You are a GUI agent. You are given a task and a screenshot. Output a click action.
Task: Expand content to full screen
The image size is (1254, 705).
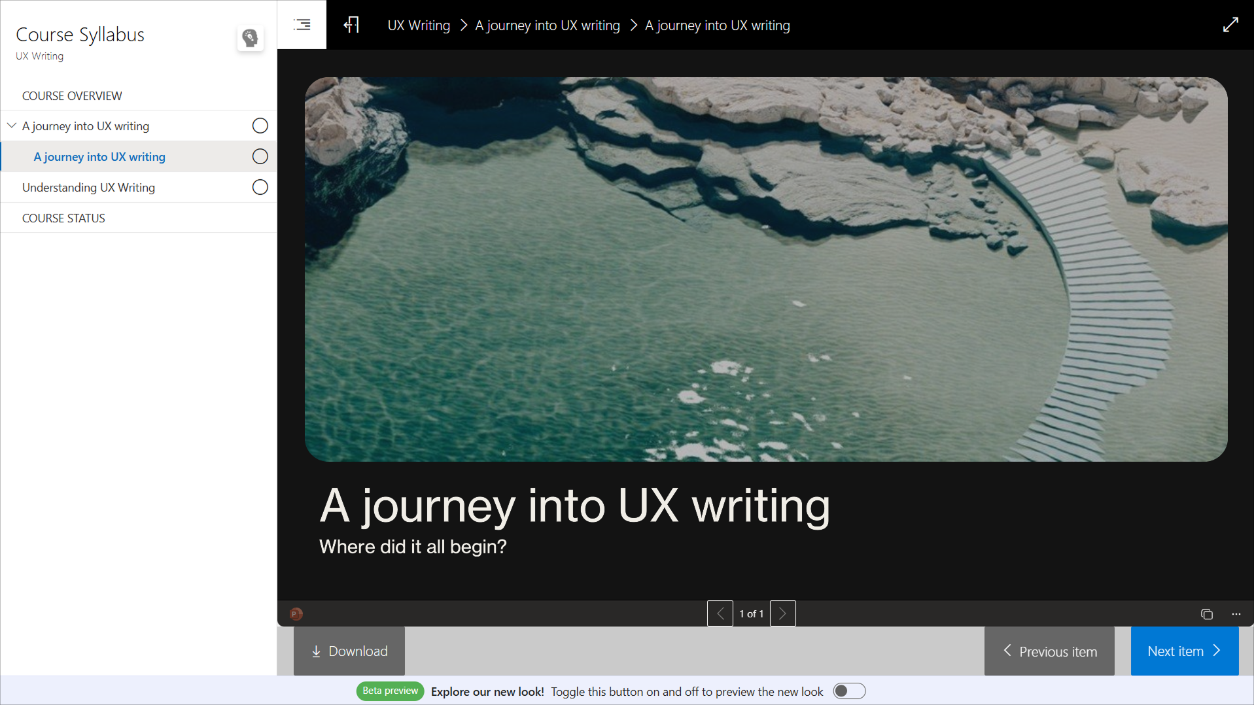point(1230,25)
